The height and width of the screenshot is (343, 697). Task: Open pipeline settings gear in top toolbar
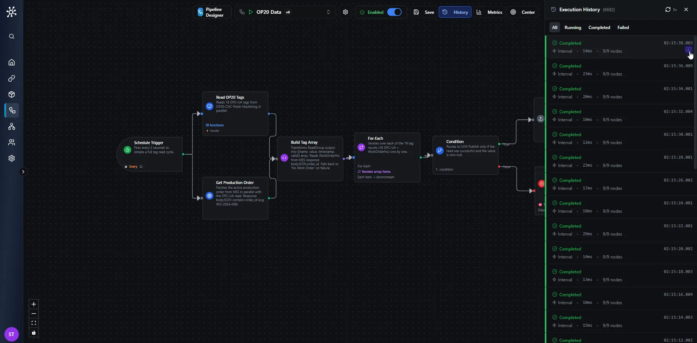point(345,12)
